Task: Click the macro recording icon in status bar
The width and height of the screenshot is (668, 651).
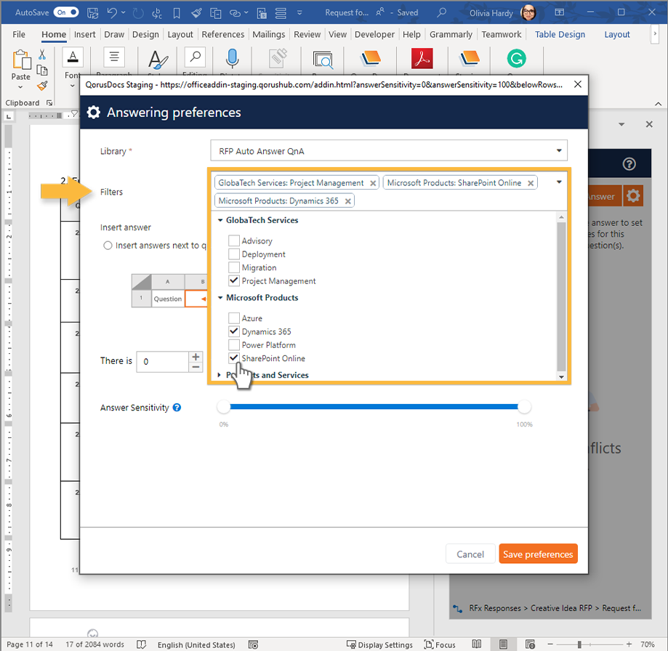Action: point(253,644)
